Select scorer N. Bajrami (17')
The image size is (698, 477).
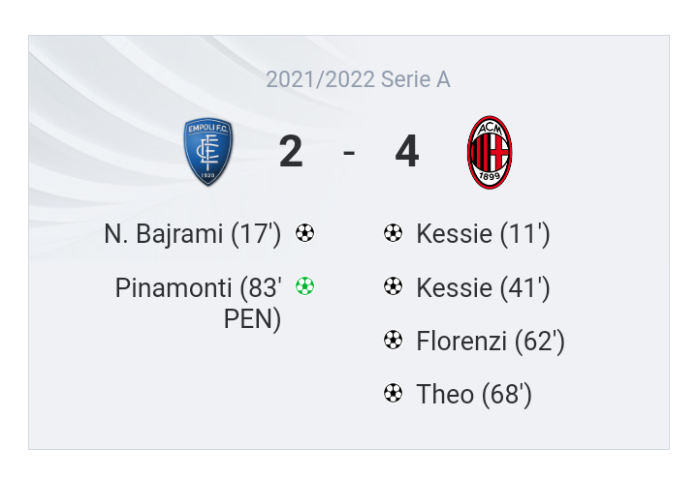pos(192,234)
